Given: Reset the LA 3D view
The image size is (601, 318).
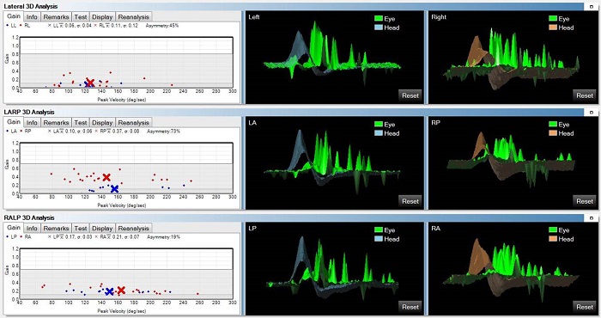Looking at the screenshot, I should point(410,201).
